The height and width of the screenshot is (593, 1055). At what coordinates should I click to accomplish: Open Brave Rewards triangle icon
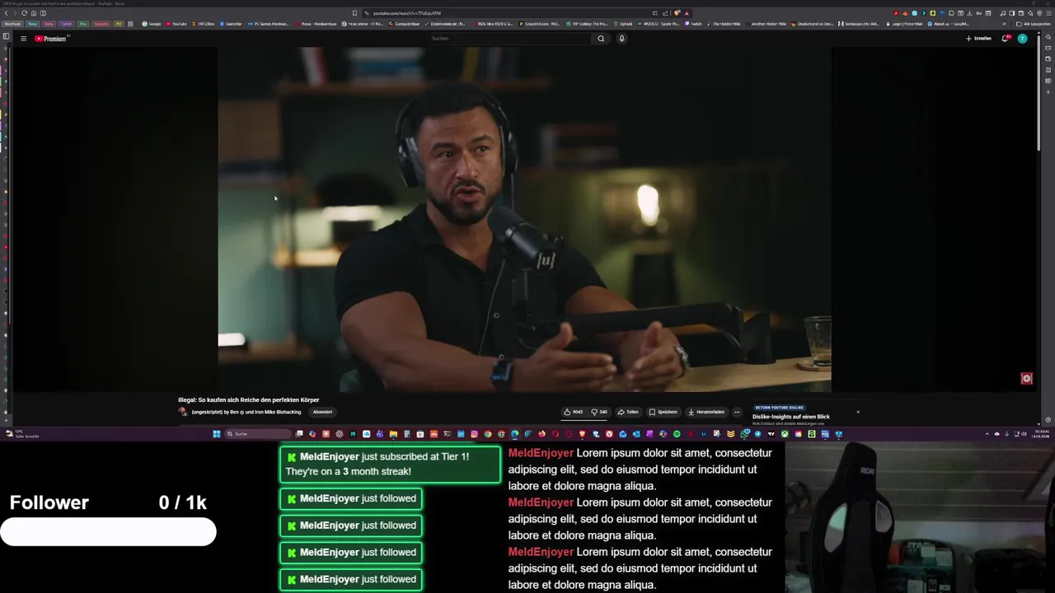click(687, 13)
